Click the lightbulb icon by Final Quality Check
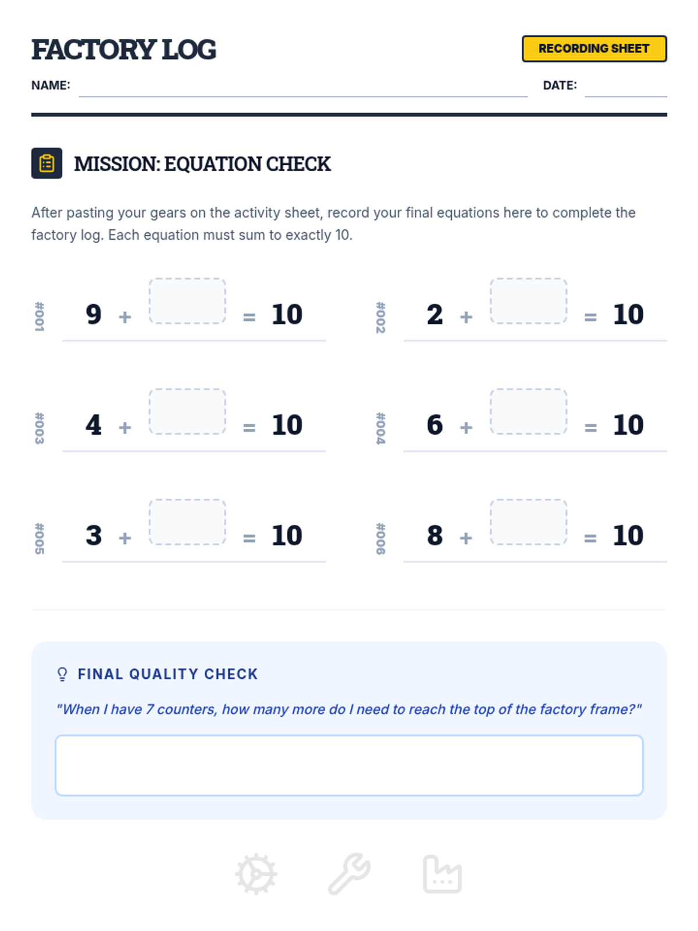The image size is (698, 931). (62, 674)
